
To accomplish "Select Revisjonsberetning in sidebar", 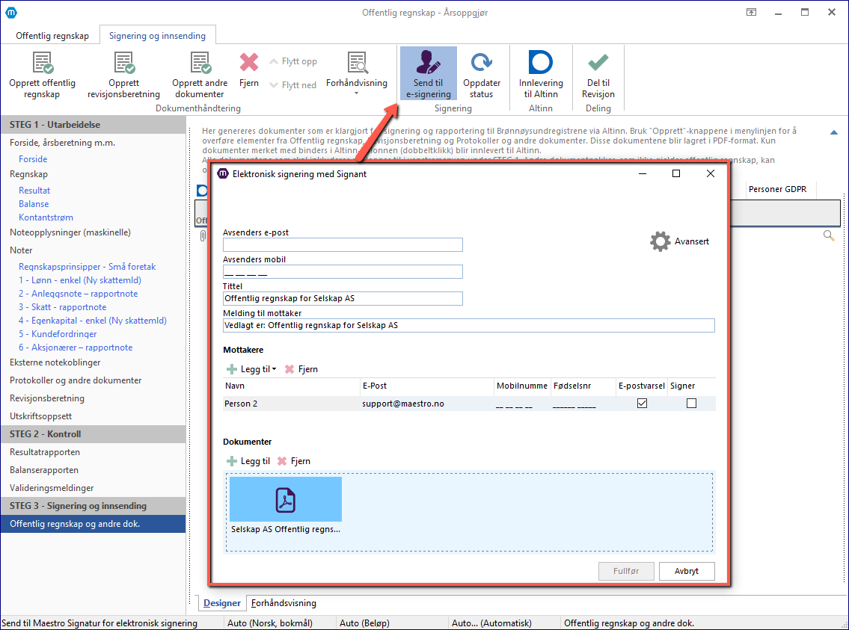I will (47, 398).
